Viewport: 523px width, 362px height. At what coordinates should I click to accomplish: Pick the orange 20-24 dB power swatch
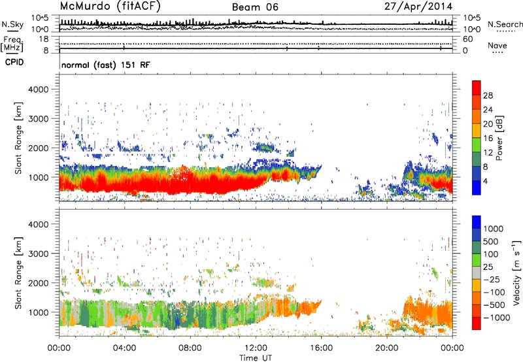(x=477, y=116)
